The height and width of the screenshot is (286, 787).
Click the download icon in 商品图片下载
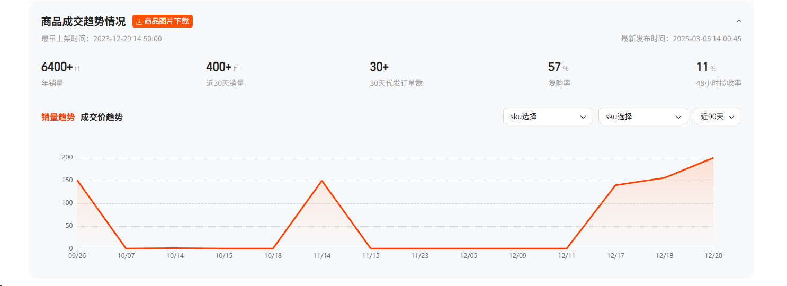[x=139, y=22]
